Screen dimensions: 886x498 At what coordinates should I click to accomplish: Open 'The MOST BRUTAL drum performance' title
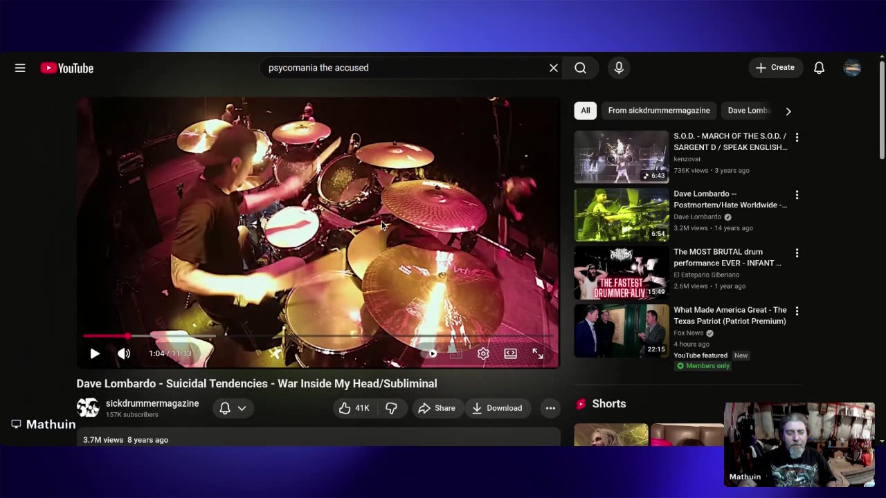pyautogui.click(x=727, y=257)
